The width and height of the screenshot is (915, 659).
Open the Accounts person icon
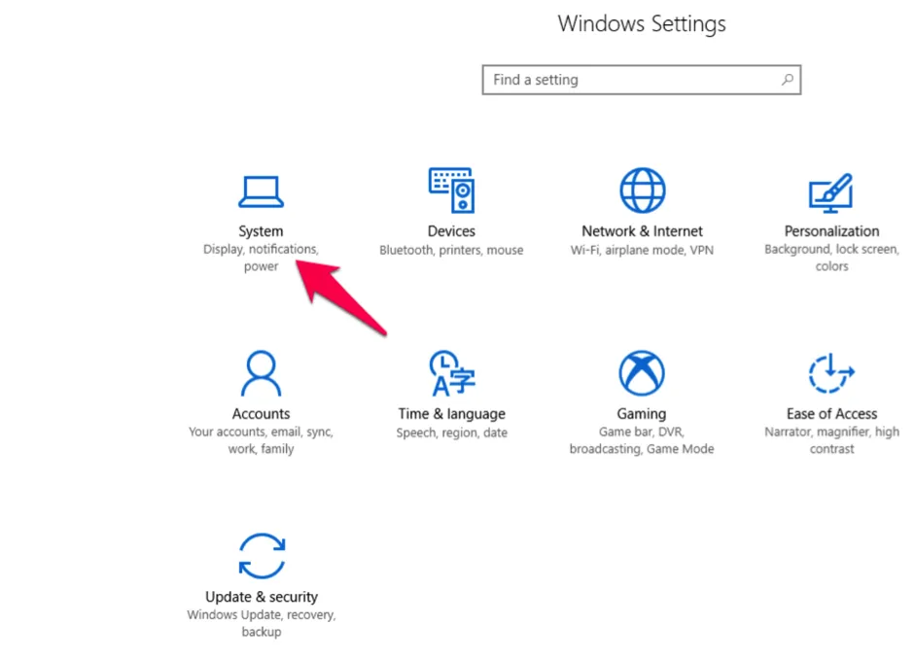[261, 372]
